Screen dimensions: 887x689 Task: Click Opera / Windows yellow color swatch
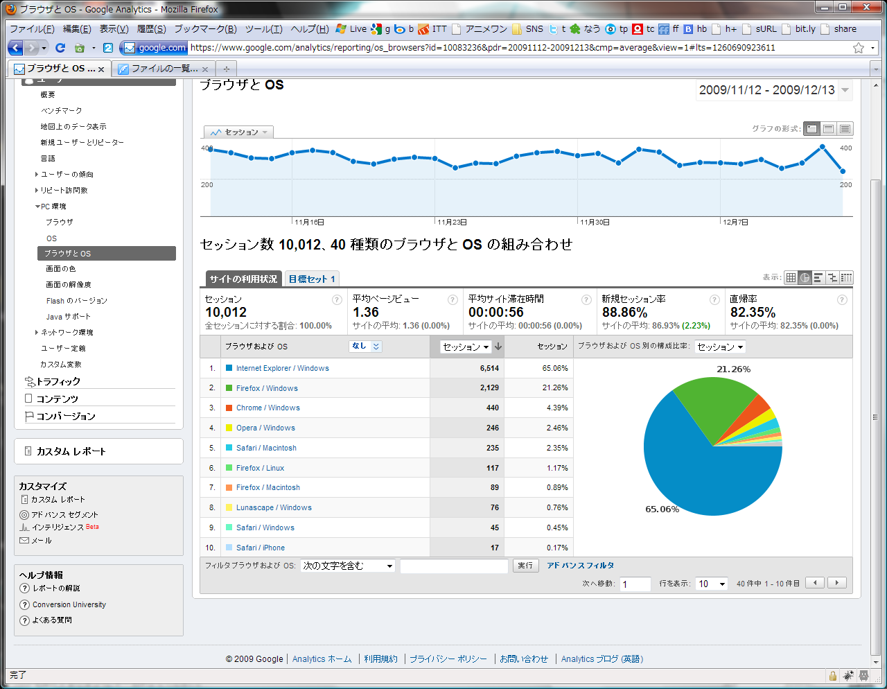tap(229, 428)
